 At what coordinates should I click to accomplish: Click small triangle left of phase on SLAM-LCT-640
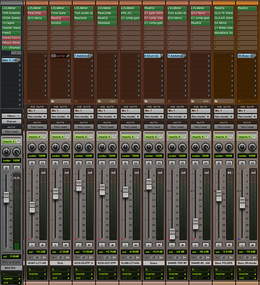(x=124, y=258)
